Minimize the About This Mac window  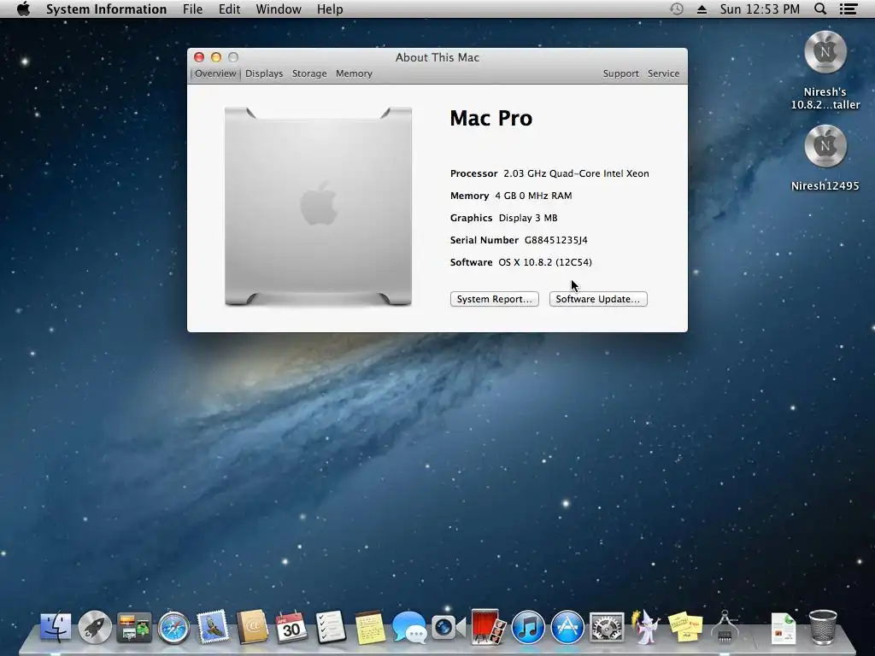pyautogui.click(x=216, y=57)
